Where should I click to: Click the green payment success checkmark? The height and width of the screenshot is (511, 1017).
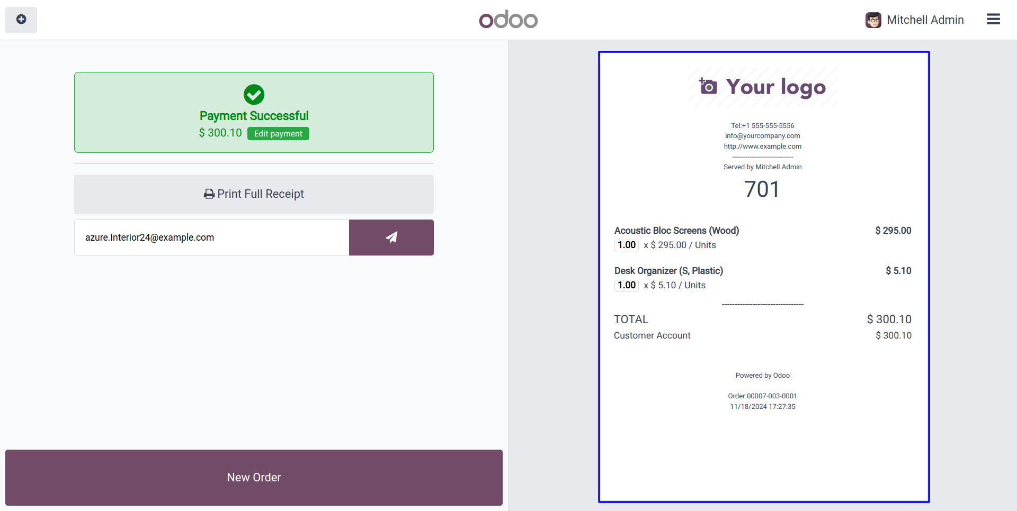tap(254, 95)
